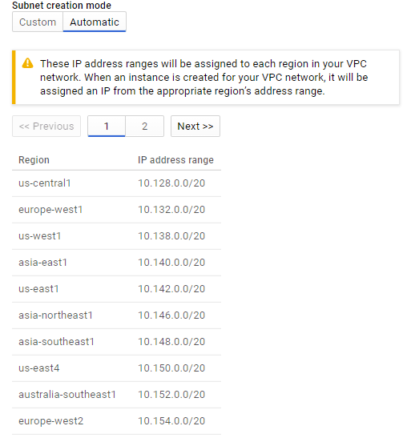This screenshot has height=442, width=411.
Task: Click the Subnet creation mode label
Action: pyautogui.click(x=62, y=5)
